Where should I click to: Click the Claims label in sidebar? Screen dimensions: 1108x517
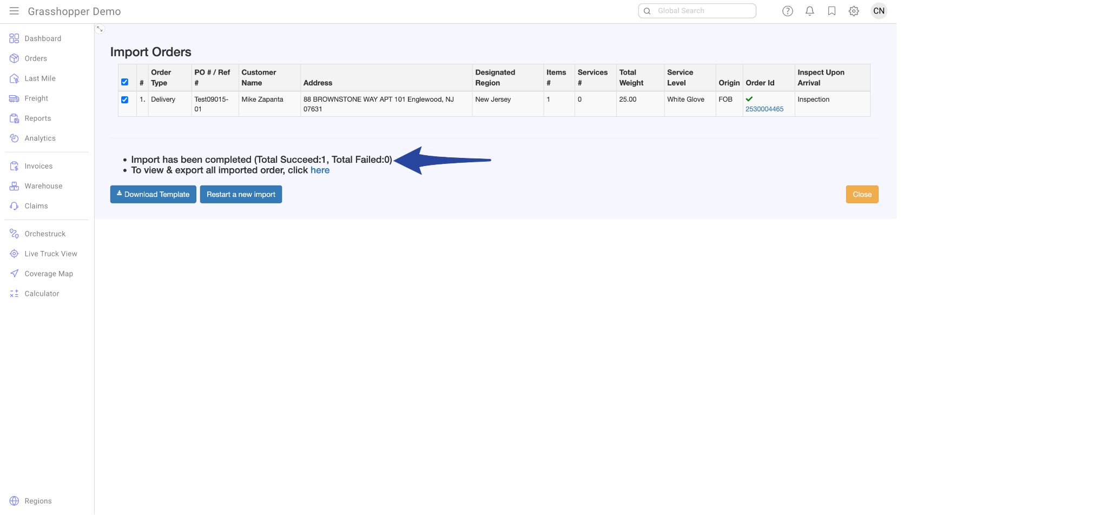(36, 206)
